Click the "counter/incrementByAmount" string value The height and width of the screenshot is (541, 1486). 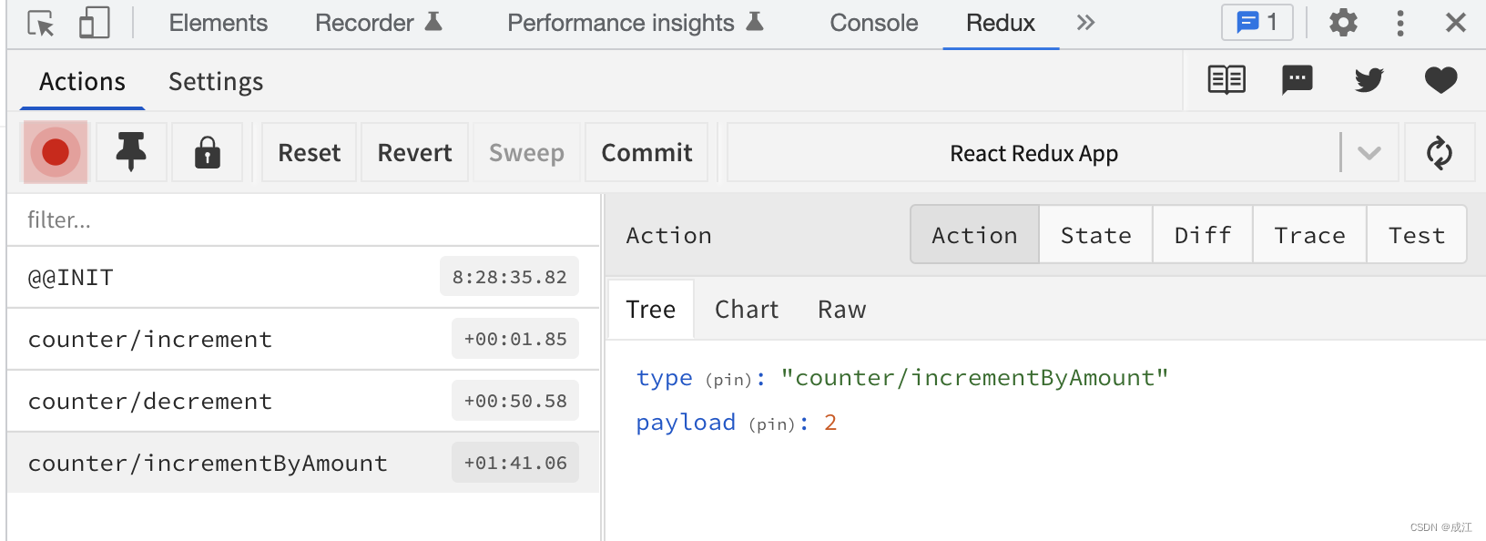click(x=974, y=377)
